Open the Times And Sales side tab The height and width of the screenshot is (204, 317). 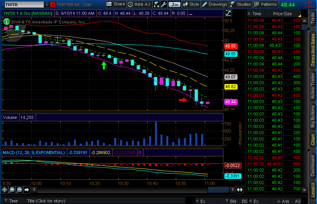pos(313,50)
